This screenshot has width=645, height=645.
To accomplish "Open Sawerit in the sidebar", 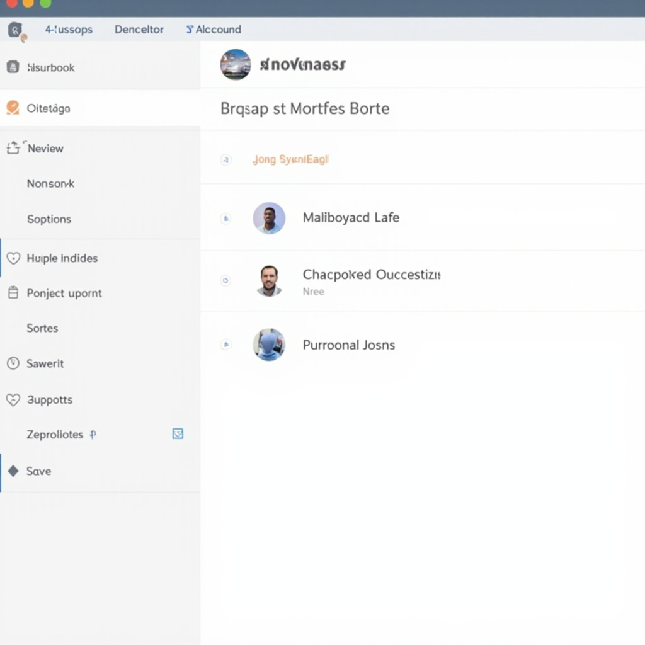I will tap(45, 363).
